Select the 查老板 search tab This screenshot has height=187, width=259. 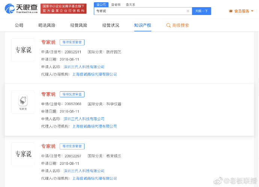(x=116, y=5)
